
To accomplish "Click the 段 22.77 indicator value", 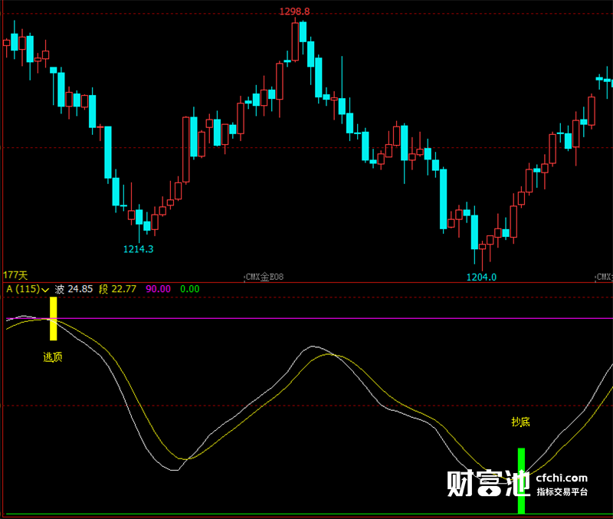I will tap(117, 289).
